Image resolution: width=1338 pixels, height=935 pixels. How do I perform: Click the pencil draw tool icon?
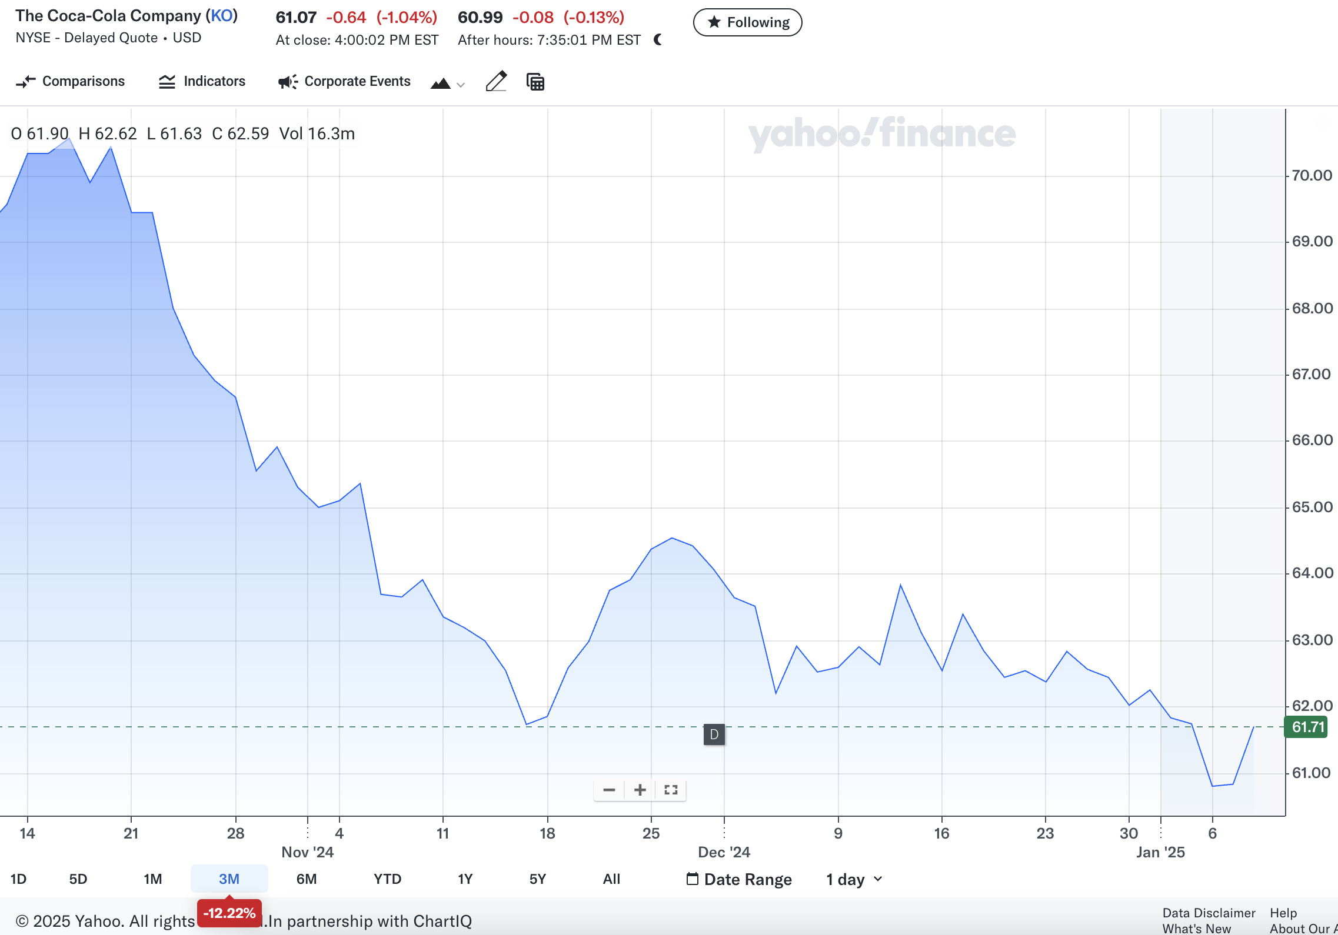[496, 81]
